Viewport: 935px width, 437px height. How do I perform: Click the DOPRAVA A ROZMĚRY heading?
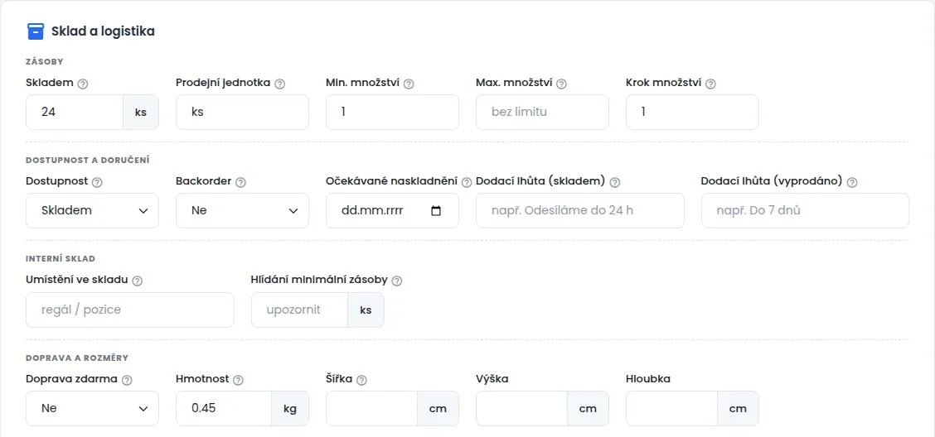point(78,358)
